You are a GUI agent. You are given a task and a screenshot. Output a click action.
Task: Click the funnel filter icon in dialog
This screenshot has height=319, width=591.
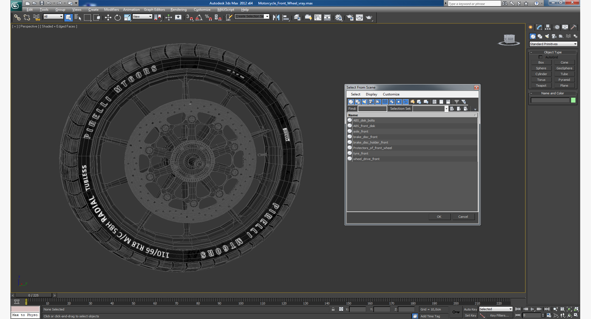(457, 102)
